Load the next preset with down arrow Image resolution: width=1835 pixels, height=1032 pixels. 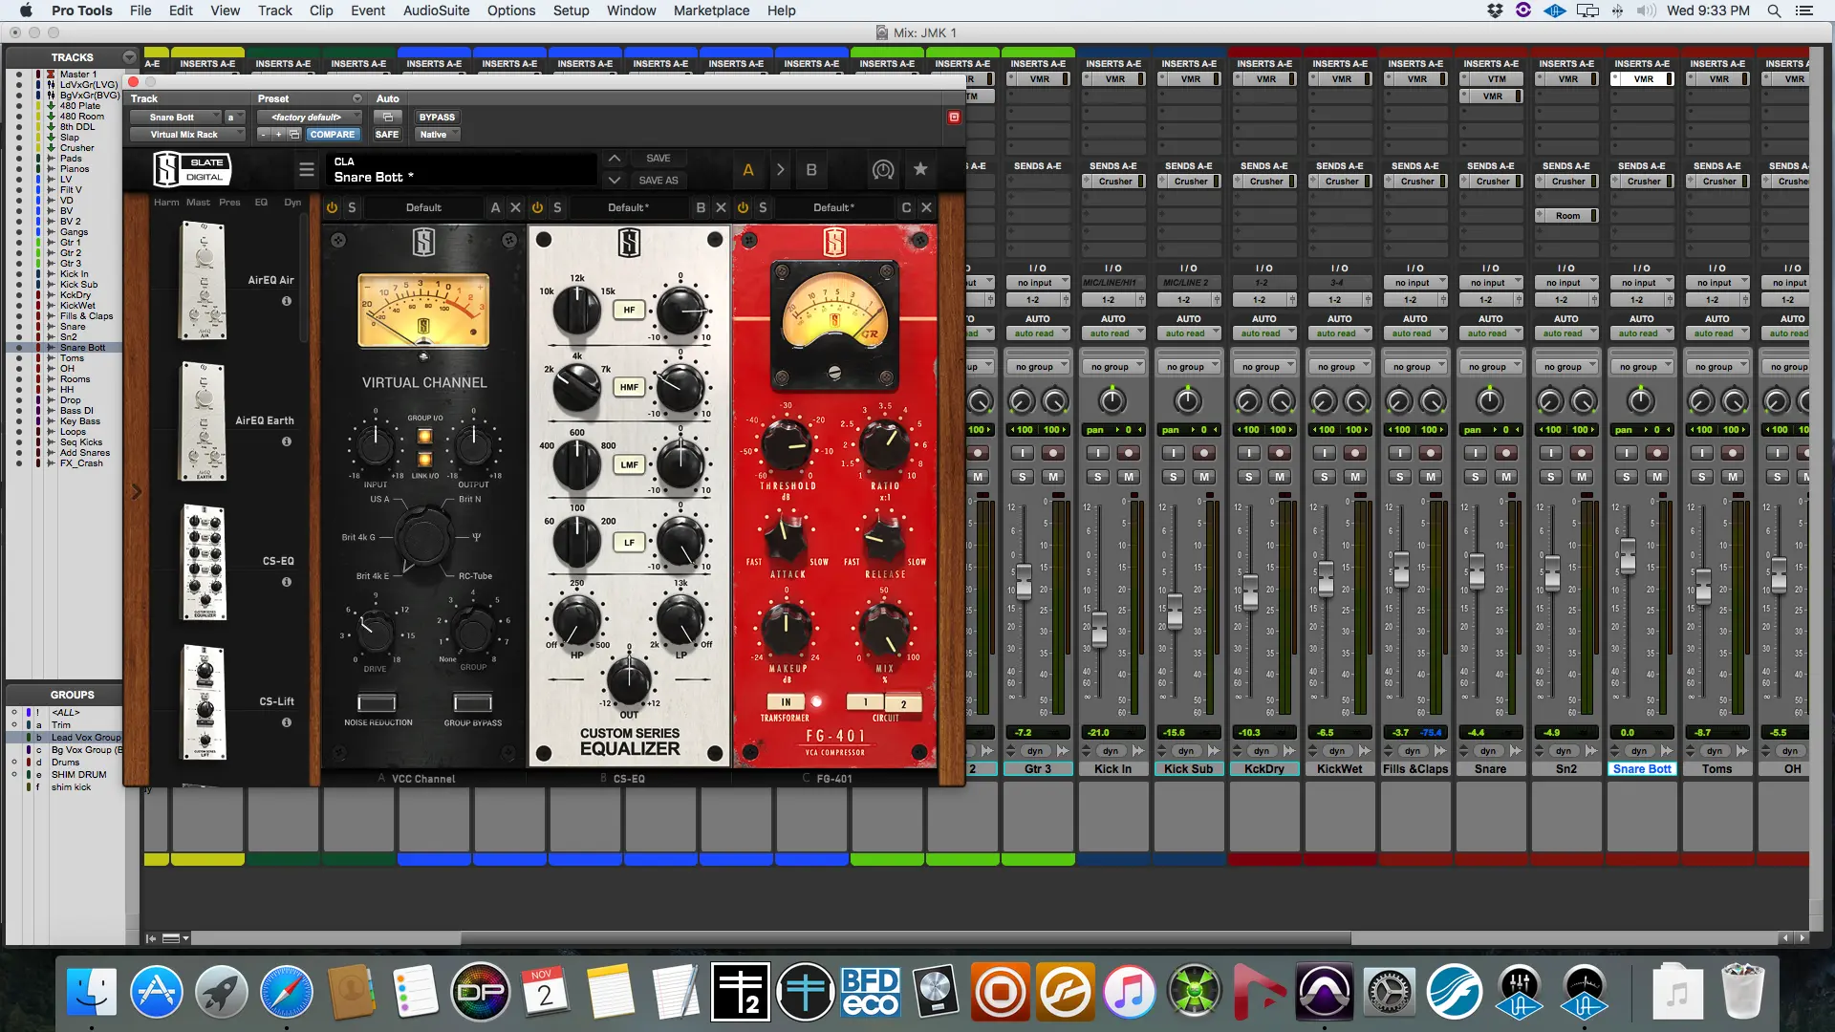pos(615,180)
